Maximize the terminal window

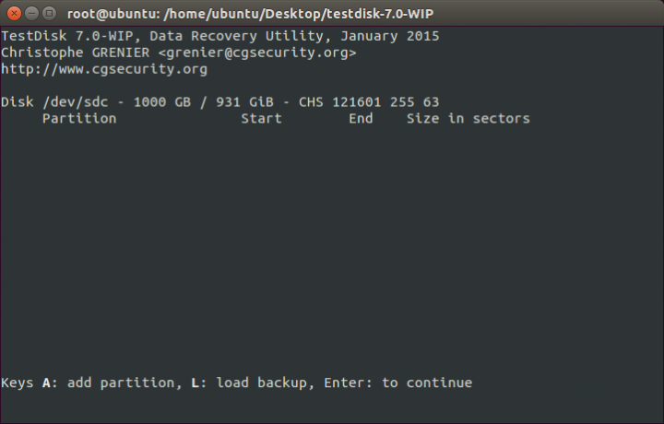pos(49,14)
